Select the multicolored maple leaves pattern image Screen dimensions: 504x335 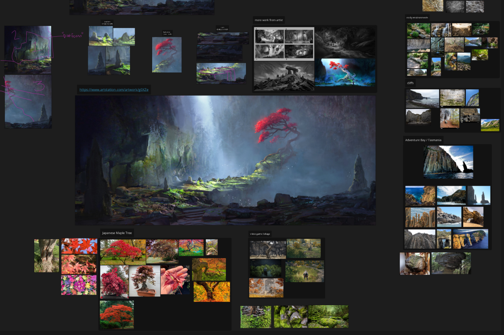tap(79, 285)
